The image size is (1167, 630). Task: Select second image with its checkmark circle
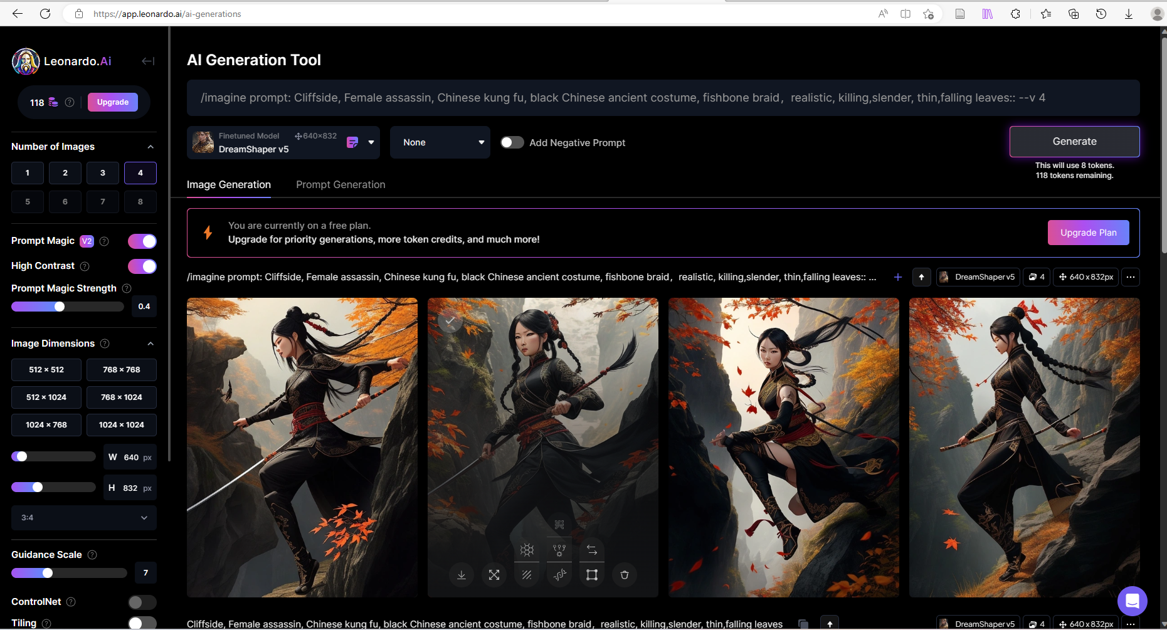click(x=450, y=320)
